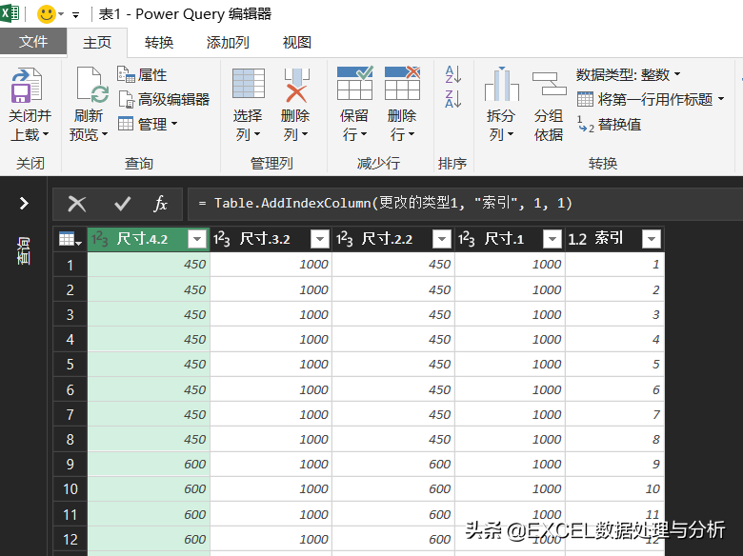Open the table menu icon at grid corner

70,240
